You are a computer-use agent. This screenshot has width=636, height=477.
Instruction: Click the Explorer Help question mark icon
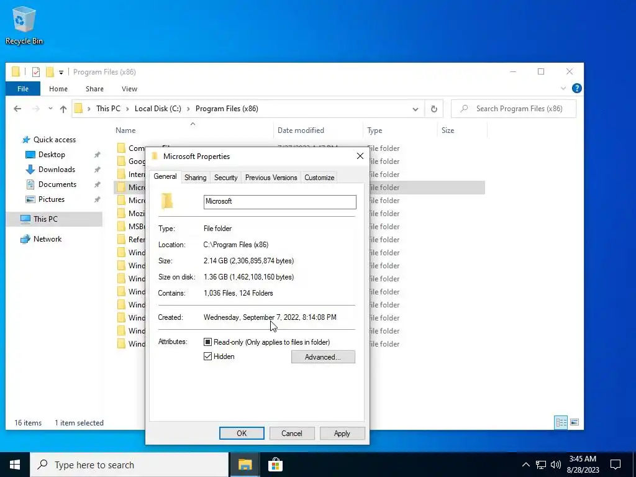click(x=576, y=88)
